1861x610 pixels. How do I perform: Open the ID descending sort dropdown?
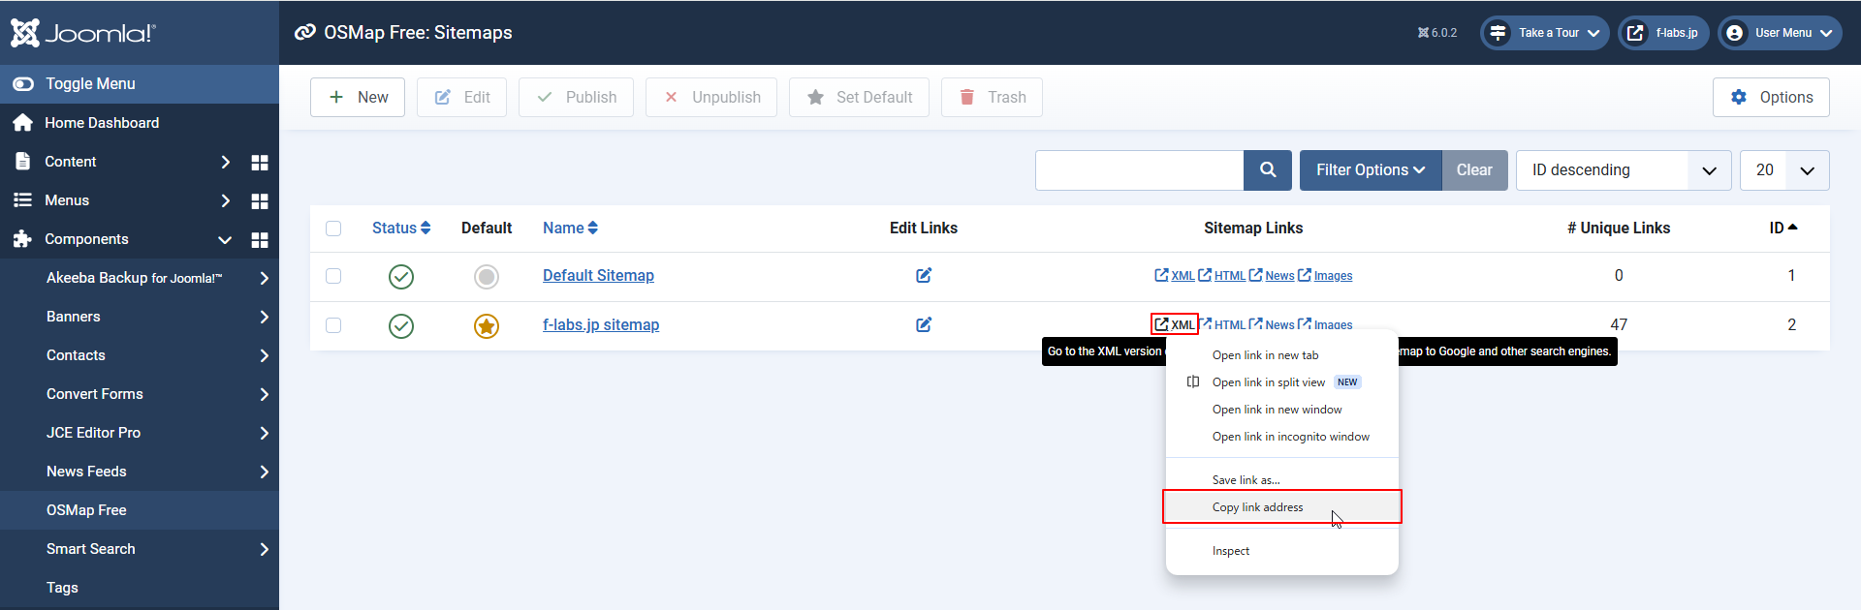click(x=1624, y=170)
